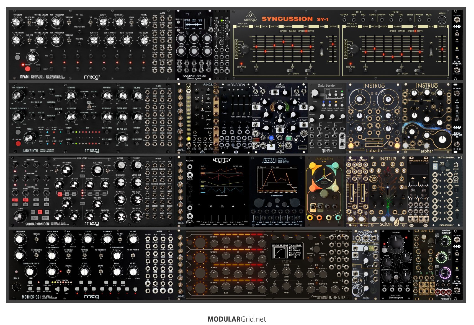Viewport: 474px width, 325px height.
Task: Flip the Mother-32 VCF MOD POLARITY switch
Action: click(133, 255)
